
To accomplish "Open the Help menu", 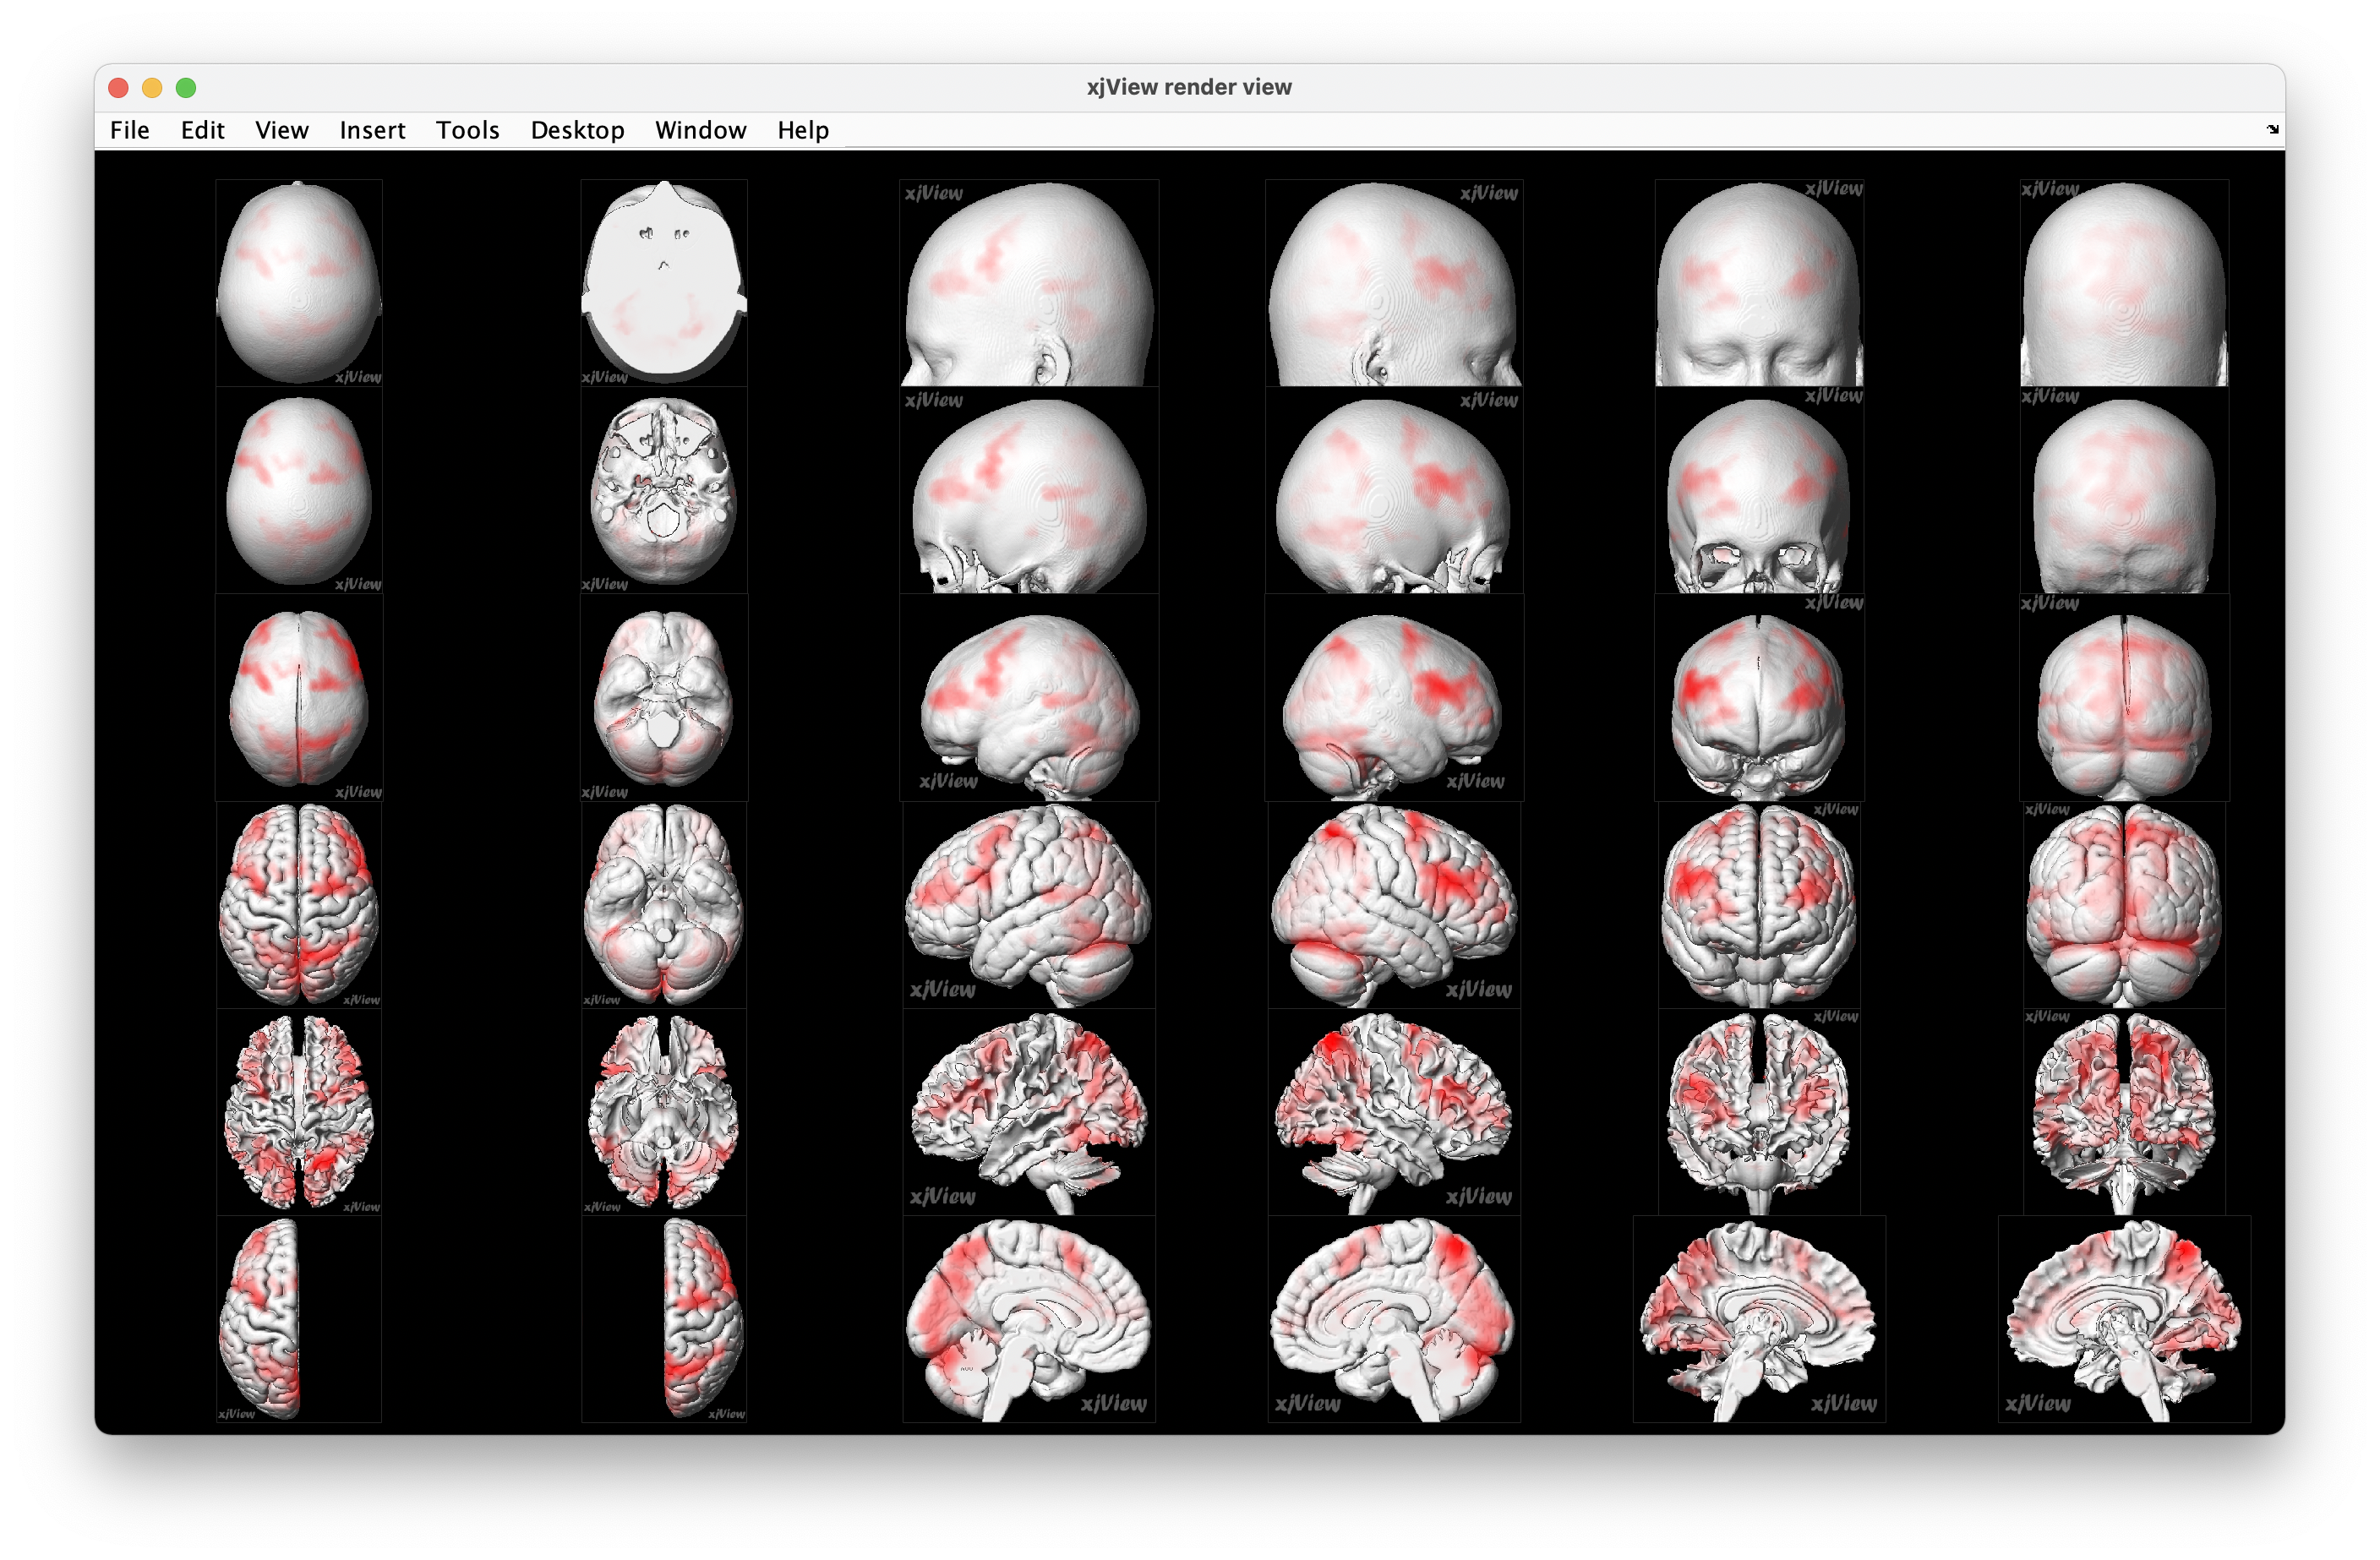I will pyautogui.click(x=803, y=130).
